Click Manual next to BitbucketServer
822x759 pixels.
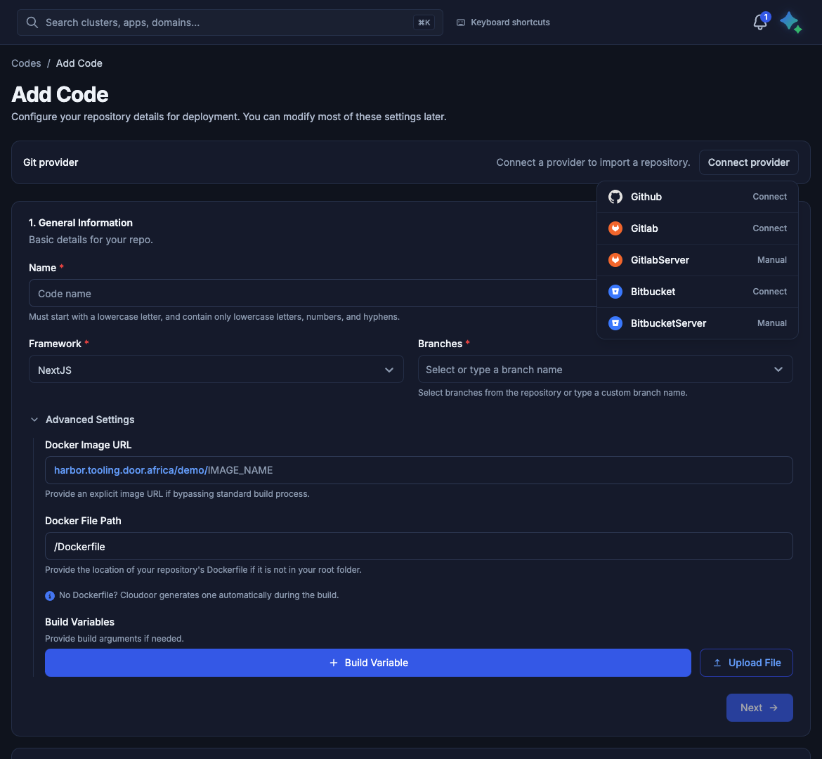(771, 323)
